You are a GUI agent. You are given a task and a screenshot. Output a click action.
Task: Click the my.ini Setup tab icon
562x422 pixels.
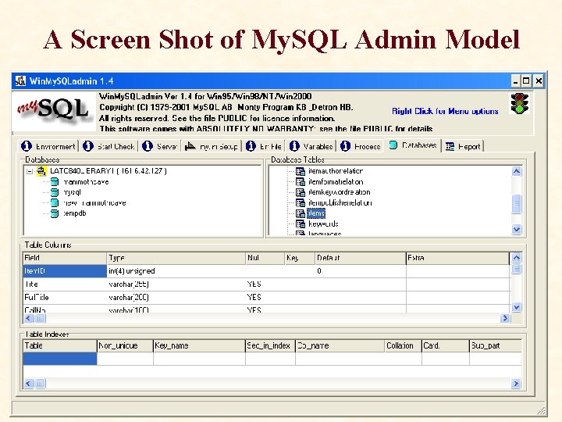pyautogui.click(x=190, y=146)
